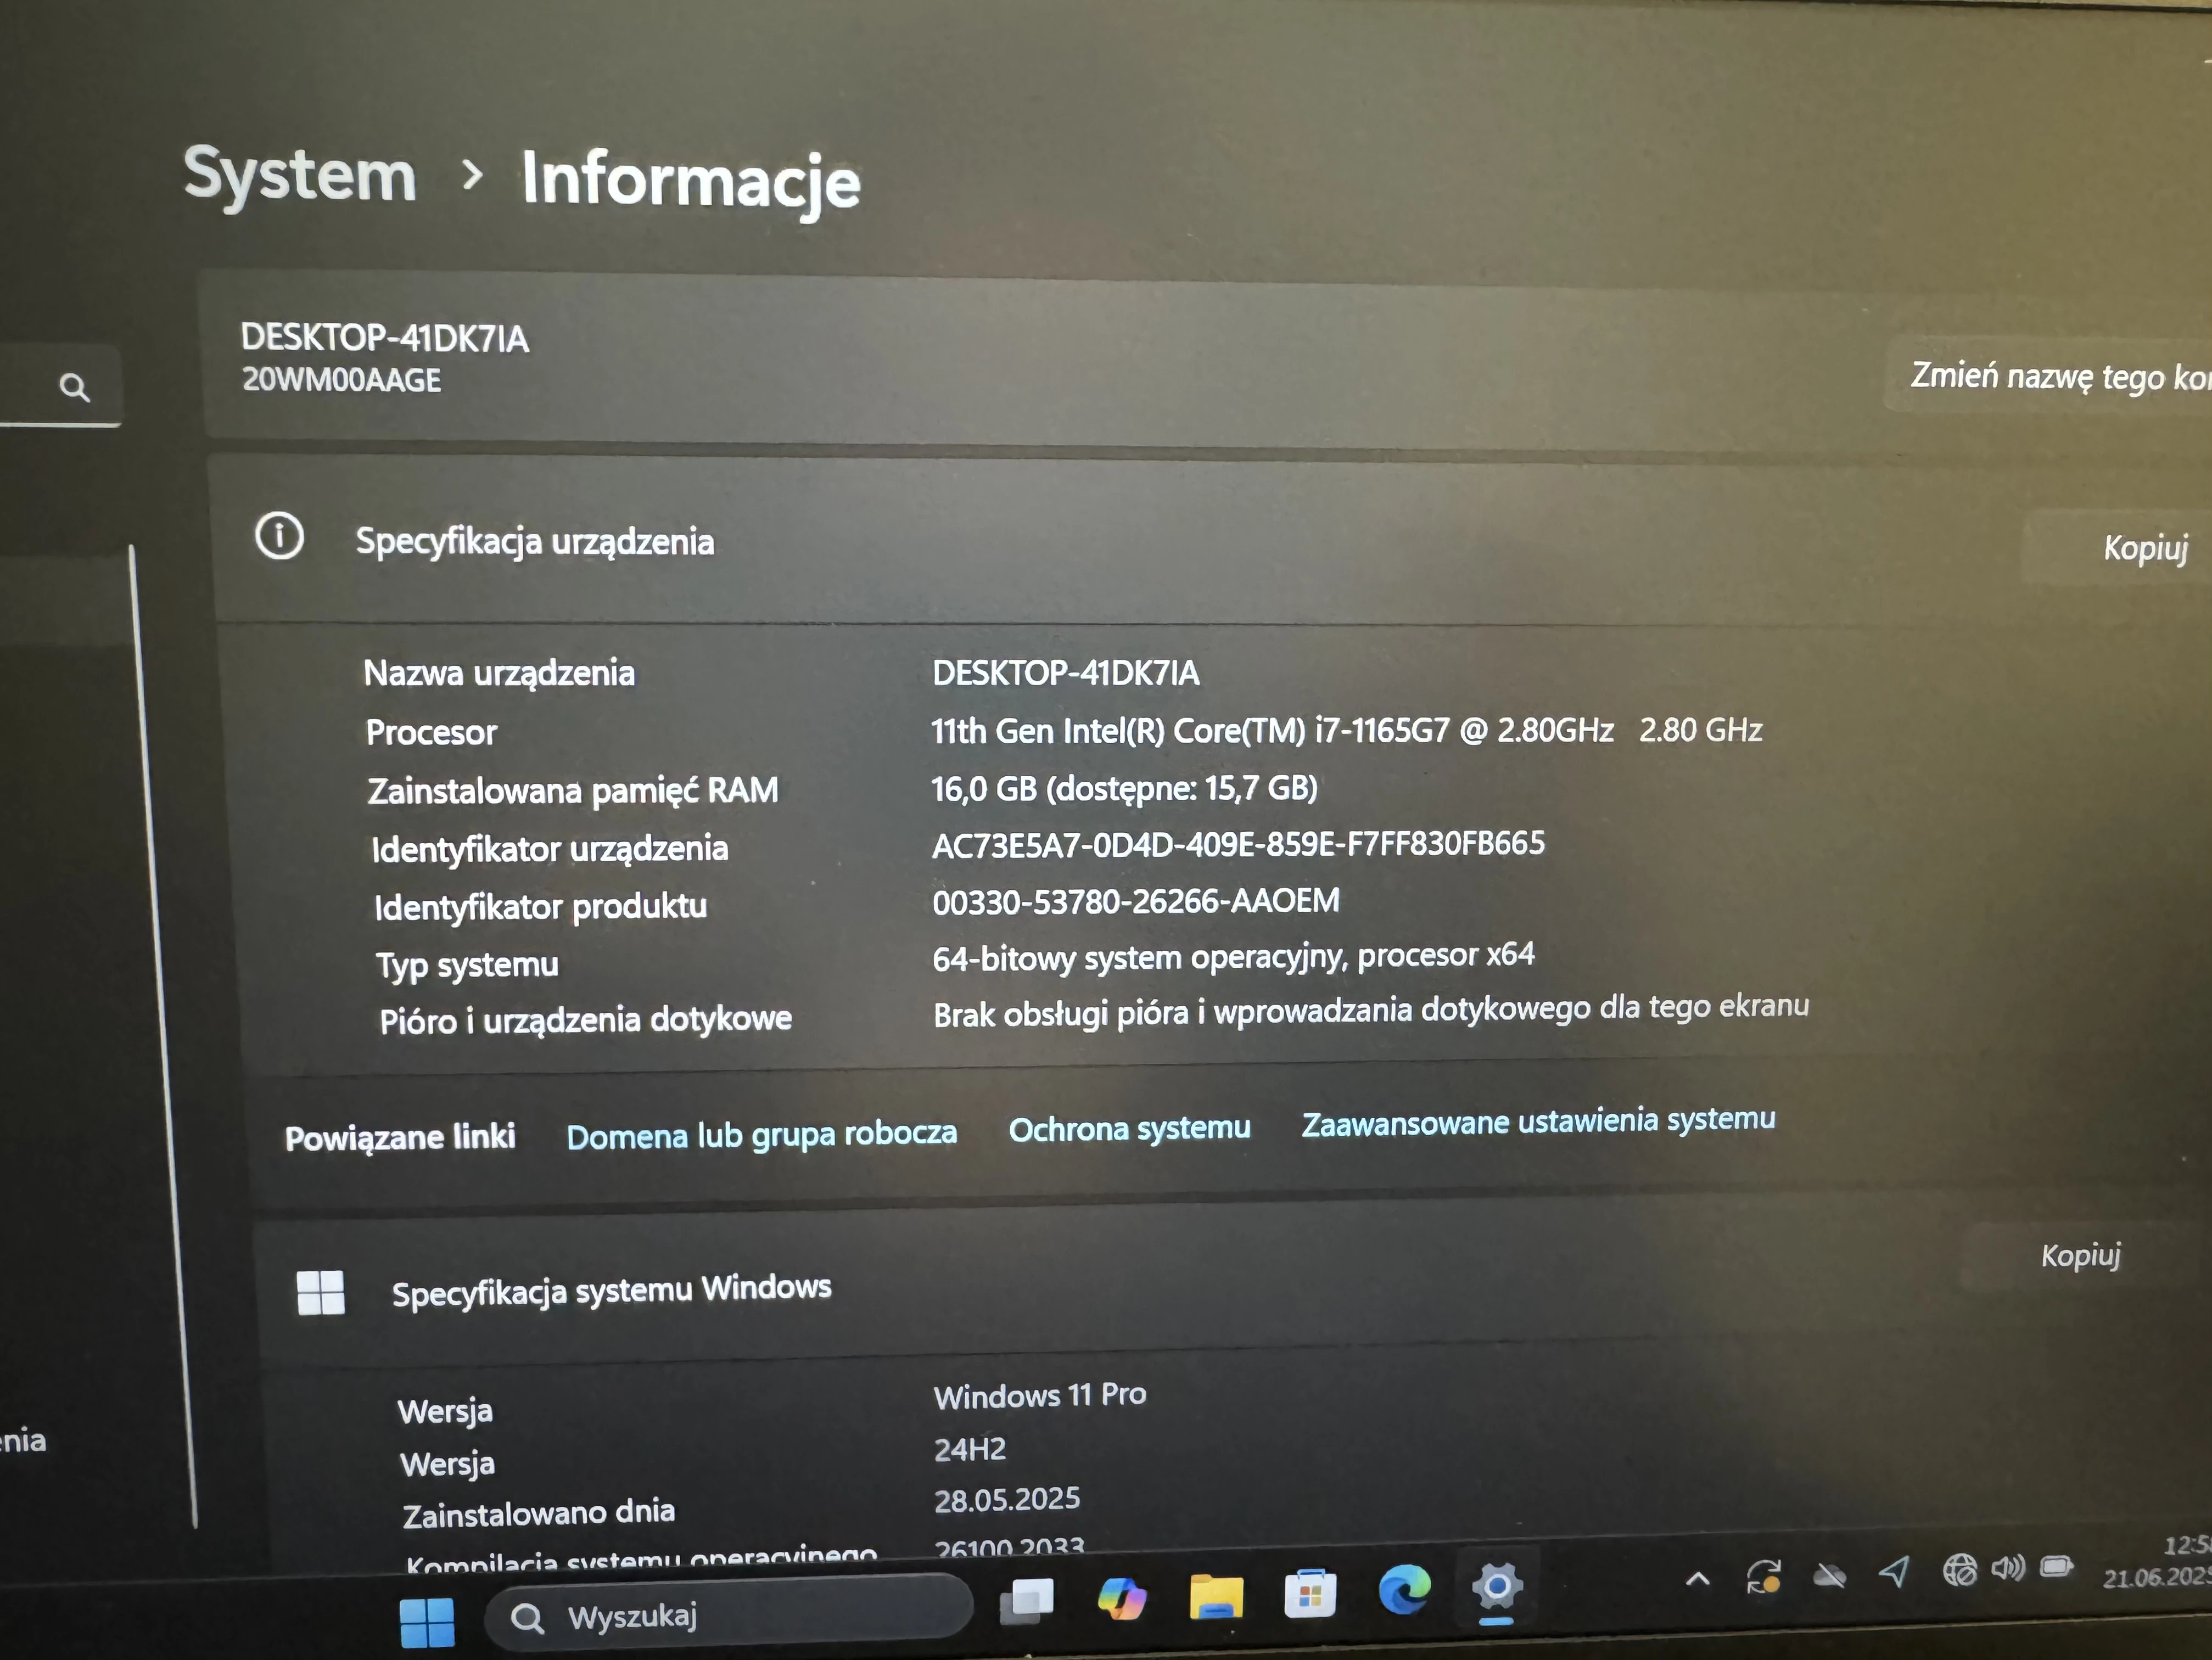Viewport: 2212px width, 1660px height.
Task: Click the Wyszukaj taskbar search box
Action: [x=728, y=1613]
